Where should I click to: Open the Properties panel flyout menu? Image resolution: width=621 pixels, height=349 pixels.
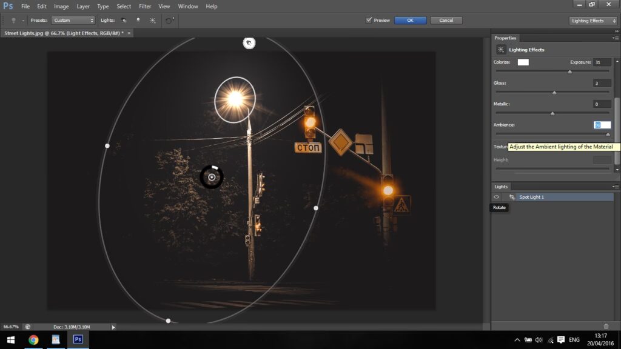point(616,38)
